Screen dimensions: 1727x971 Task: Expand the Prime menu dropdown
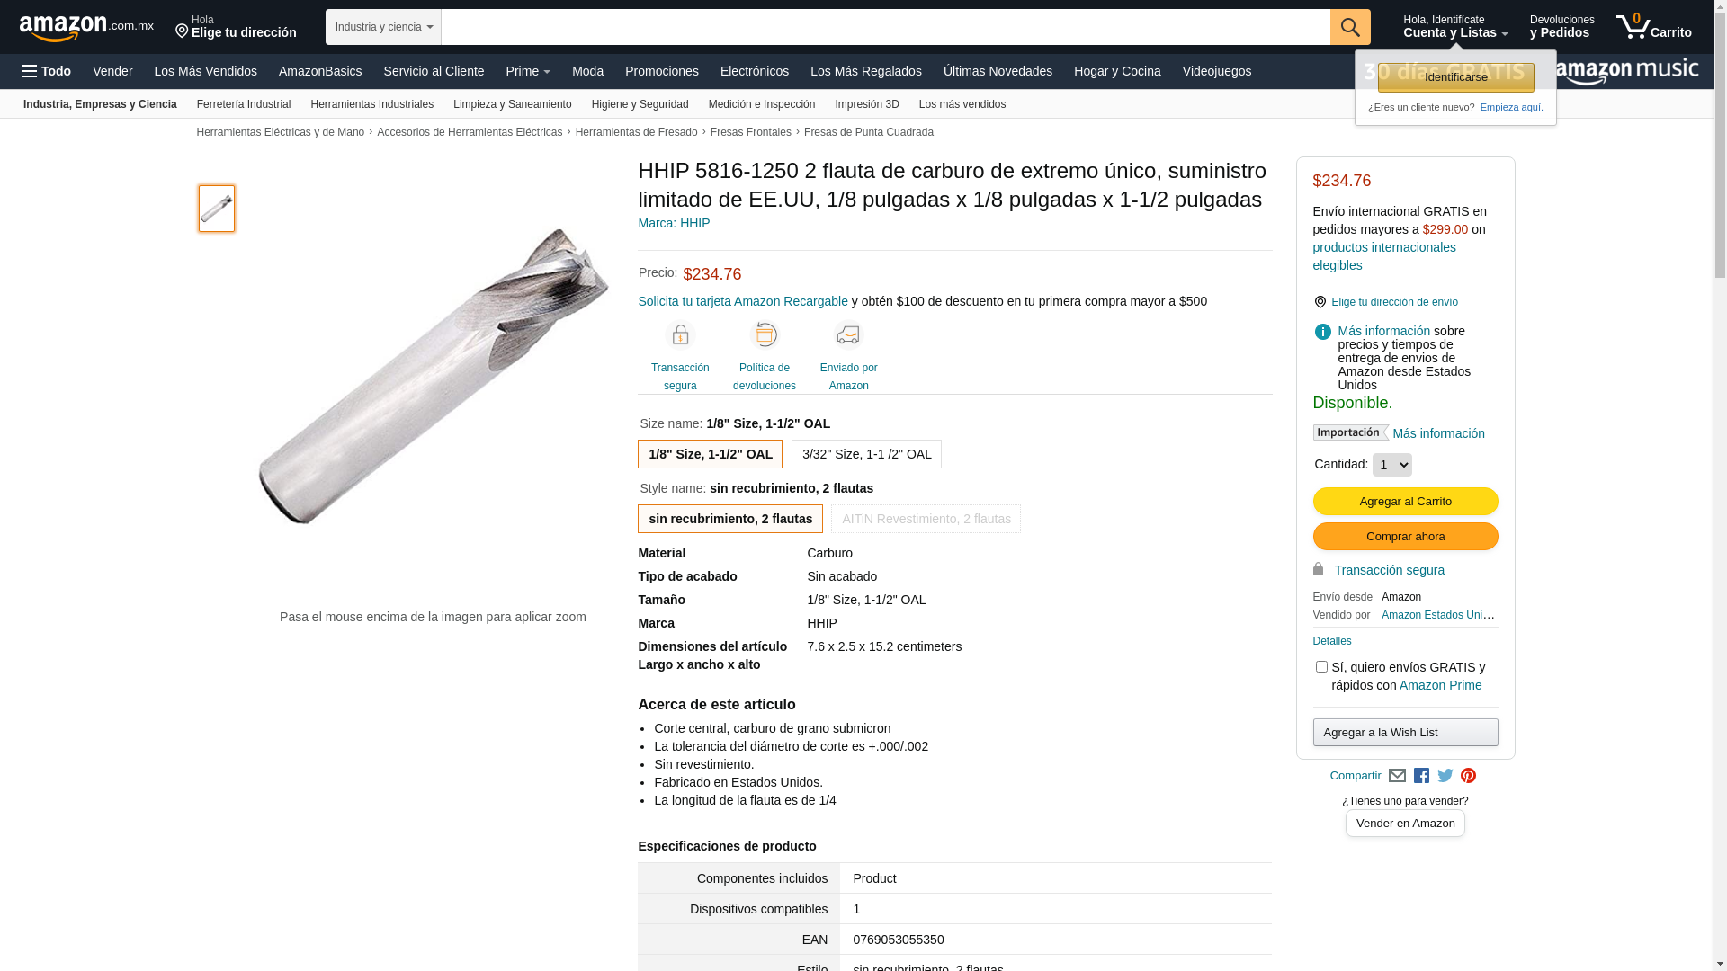527,71
